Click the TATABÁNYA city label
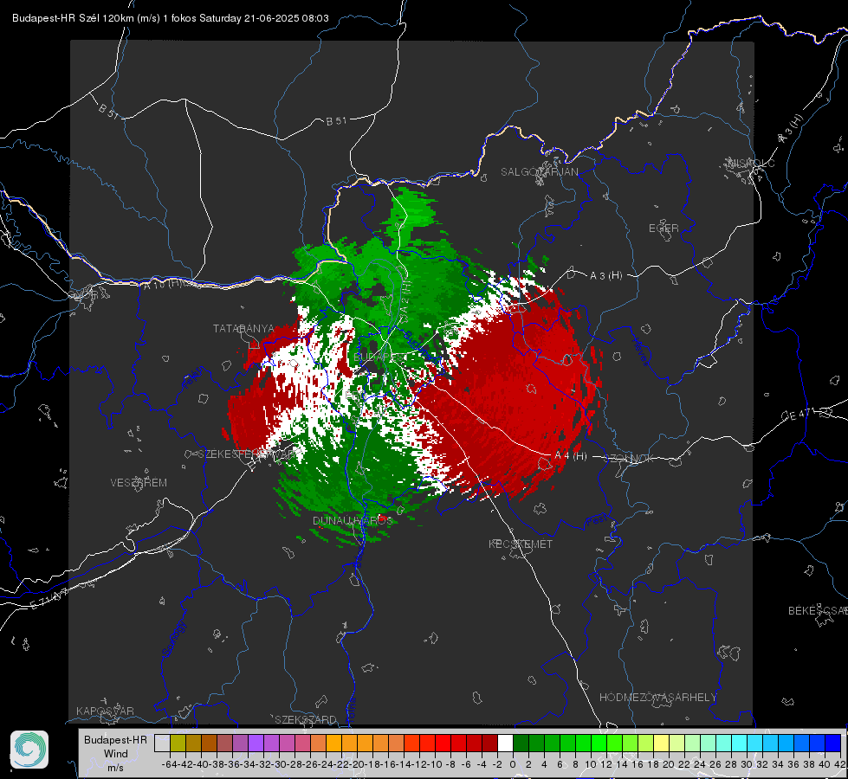The width and height of the screenshot is (848, 779). (244, 329)
